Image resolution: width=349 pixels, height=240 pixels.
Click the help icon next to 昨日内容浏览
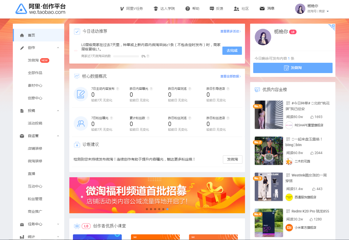(x=190, y=89)
